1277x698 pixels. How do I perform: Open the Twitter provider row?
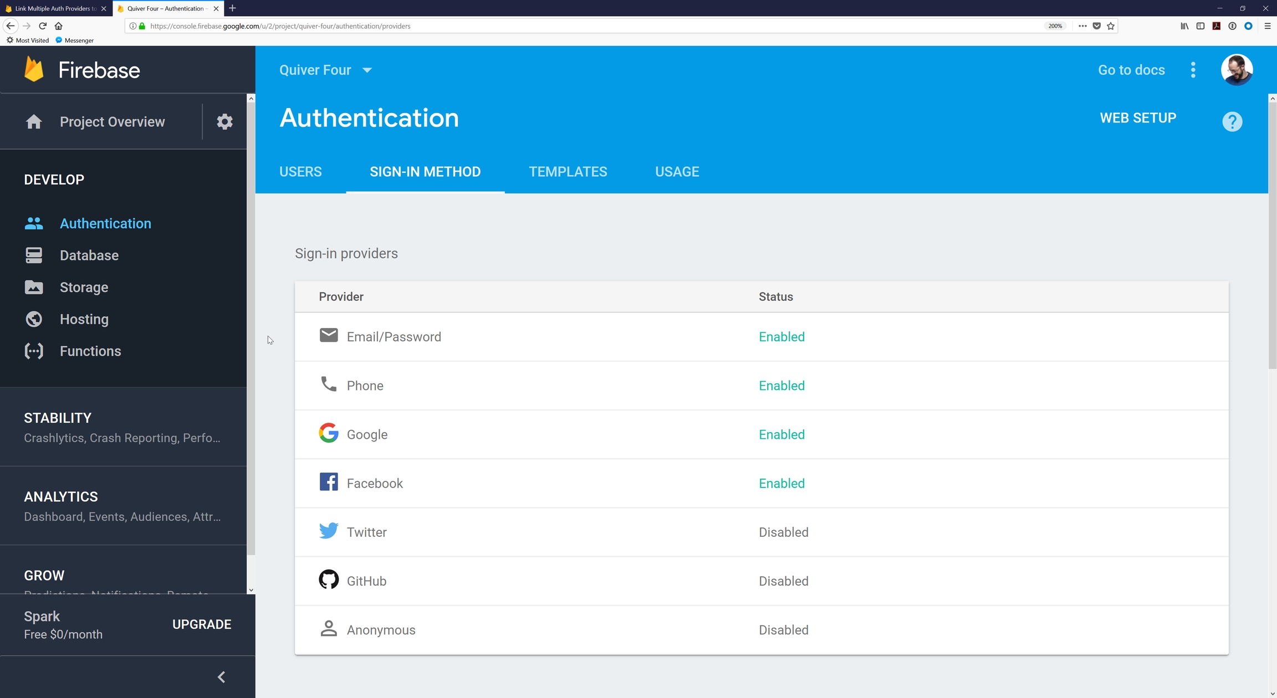tap(367, 532)
